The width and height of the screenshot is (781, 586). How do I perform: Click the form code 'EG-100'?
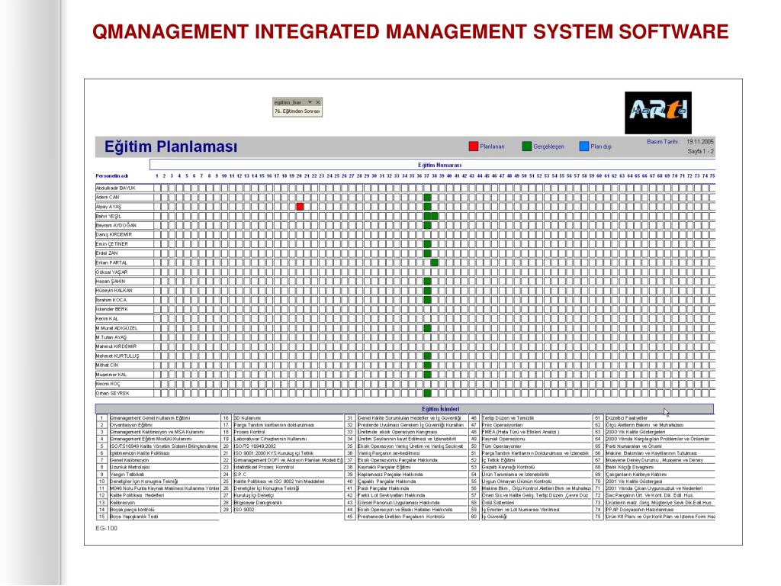coord(106,528)
